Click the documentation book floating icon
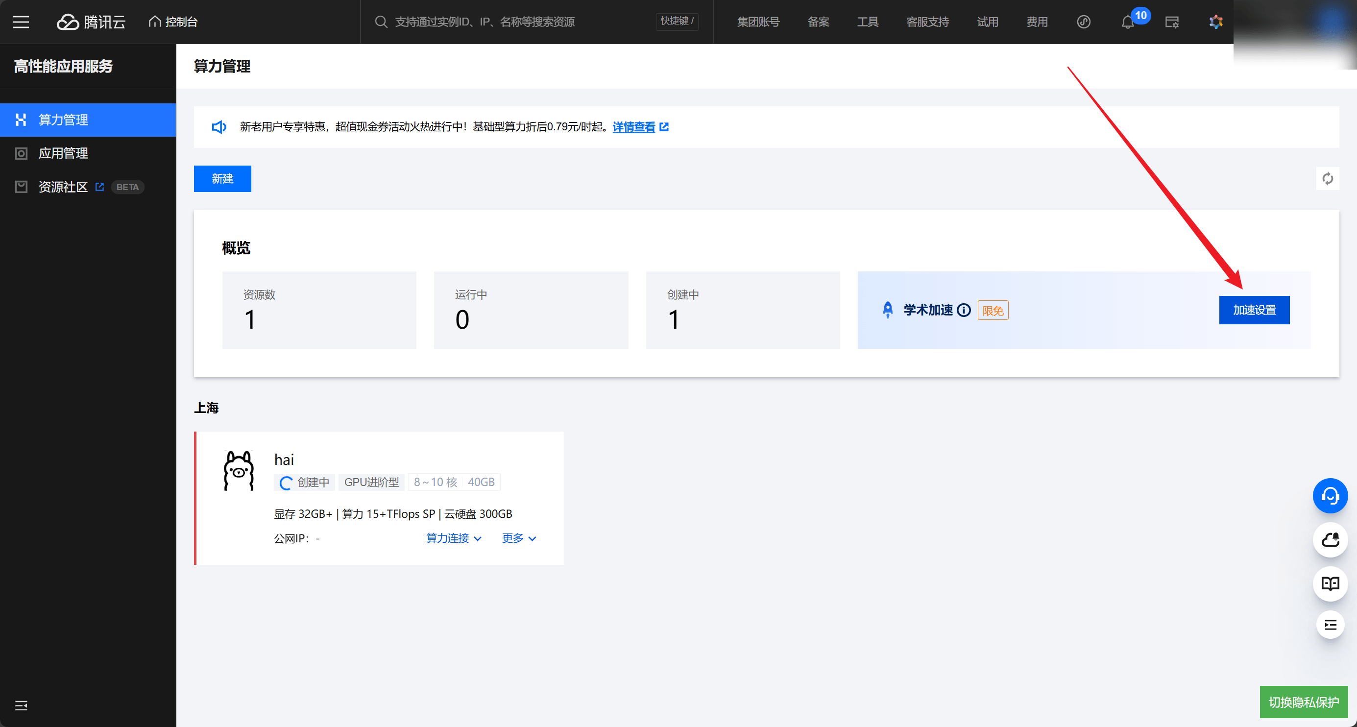This screenshot has width=1357, height=727. 1330,583
